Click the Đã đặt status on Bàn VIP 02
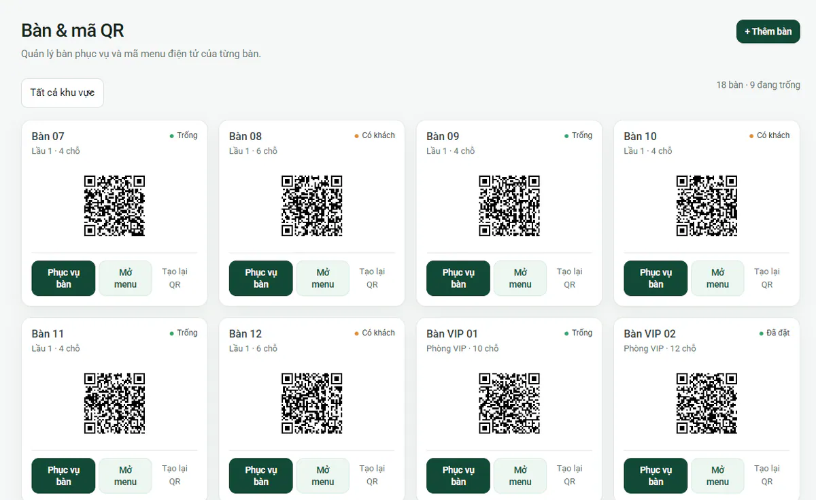816x500 pixels. coord(775,333)
